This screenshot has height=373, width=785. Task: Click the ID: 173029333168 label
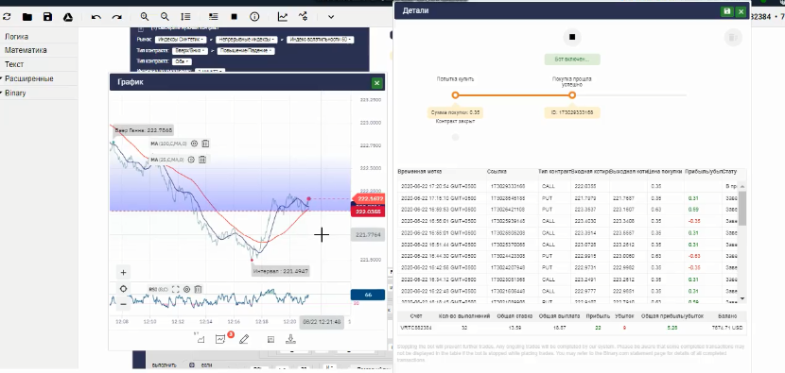[x=572, y=113]
